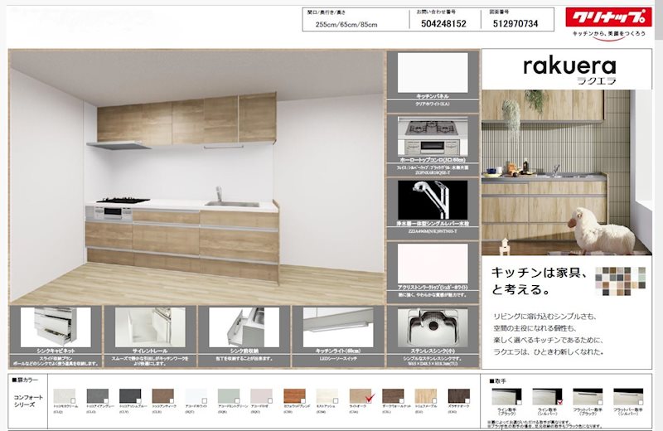Open the シングルレバー水栓 faucet image
663x431 pixels.
(x=433, y=200)
